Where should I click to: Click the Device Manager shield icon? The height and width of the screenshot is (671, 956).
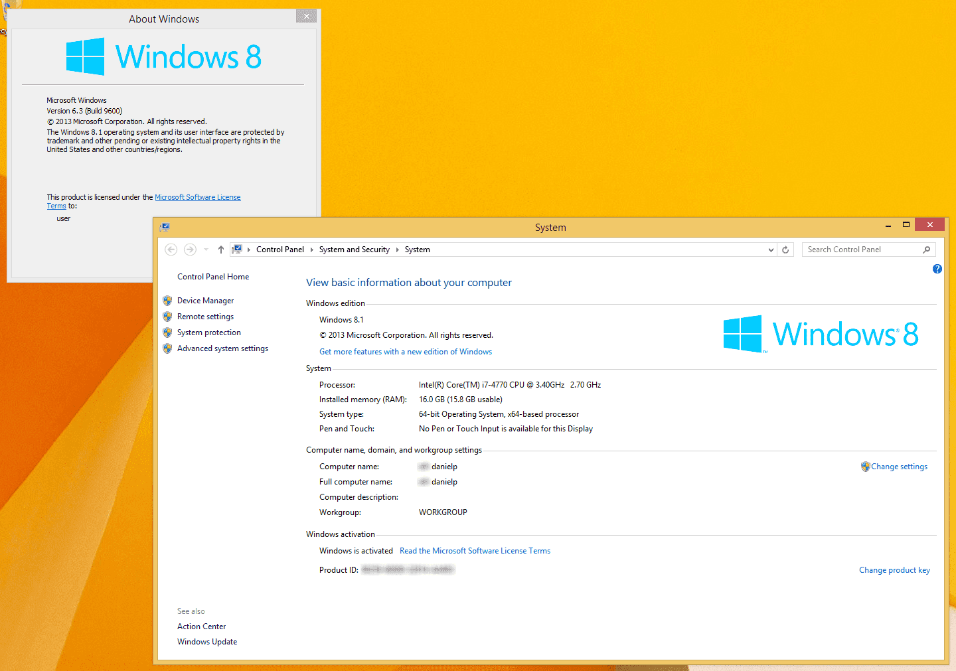(167, 301)
